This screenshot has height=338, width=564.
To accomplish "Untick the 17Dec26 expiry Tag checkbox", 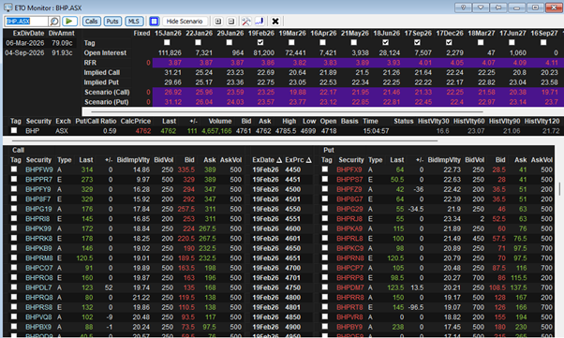I will pyautogui.click(x=449, y=42).
